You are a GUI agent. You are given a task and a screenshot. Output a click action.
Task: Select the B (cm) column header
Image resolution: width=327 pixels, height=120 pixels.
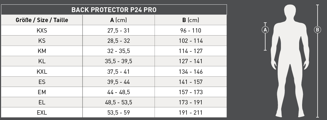[x=191, y=20]
